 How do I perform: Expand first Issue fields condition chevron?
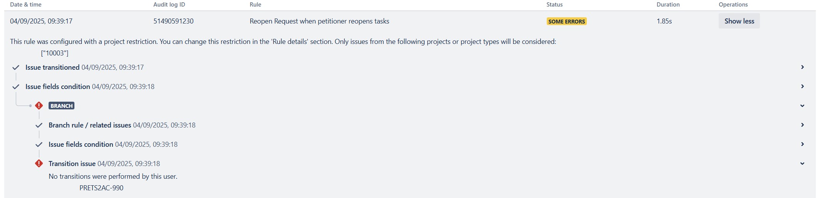(802, 86)
